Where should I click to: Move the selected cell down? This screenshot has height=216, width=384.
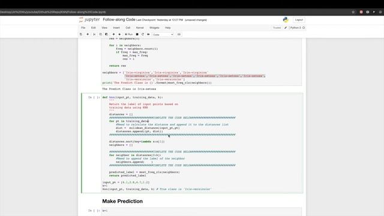119,35
